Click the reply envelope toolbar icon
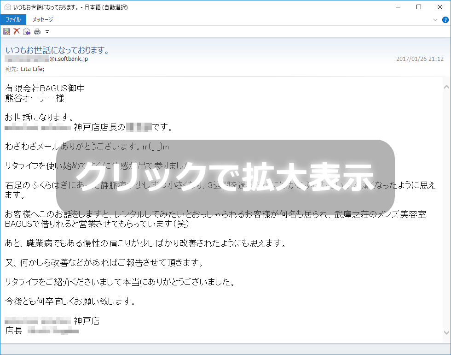The width and height of the screenshot is (451, 355). pos(27,31)
